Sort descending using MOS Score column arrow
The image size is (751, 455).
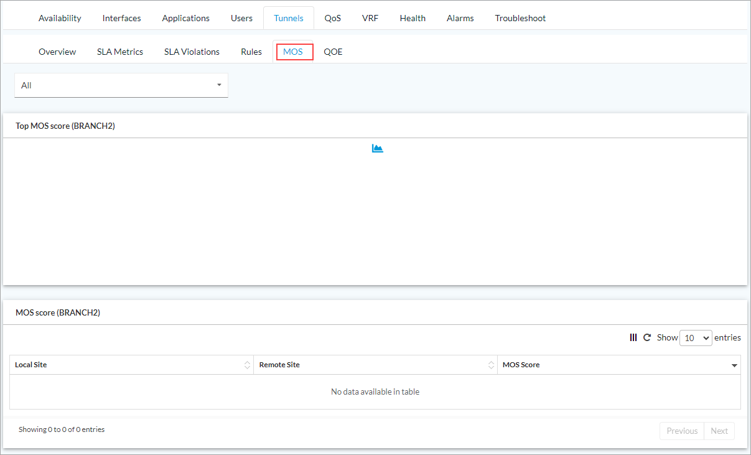pyautogui.click(x=734, y=365)
